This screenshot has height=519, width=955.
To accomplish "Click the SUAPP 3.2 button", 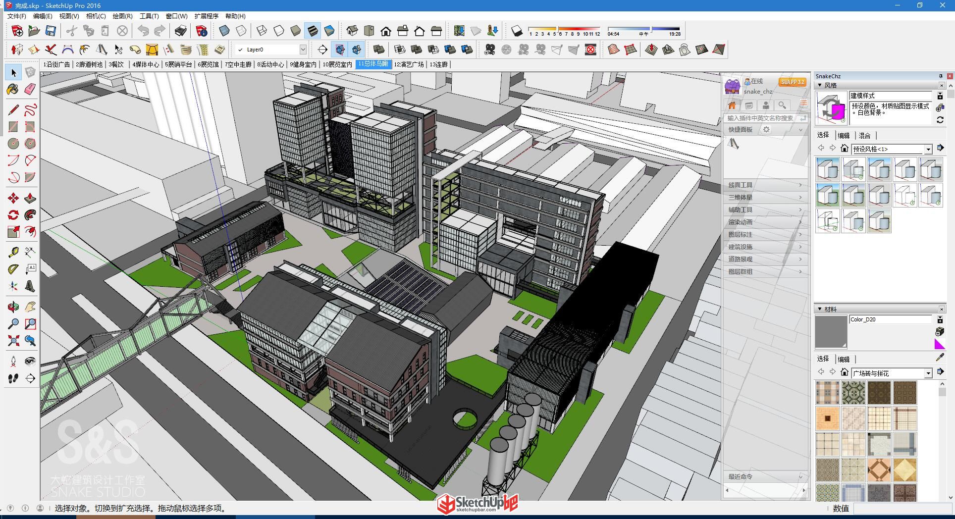I will coord(792,82).
